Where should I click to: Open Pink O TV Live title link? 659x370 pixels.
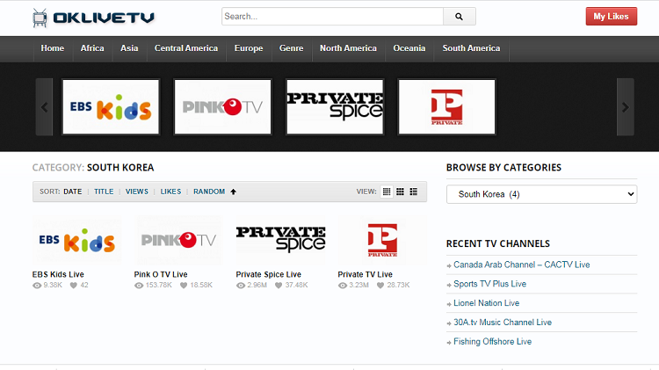[x=161, y=274]
